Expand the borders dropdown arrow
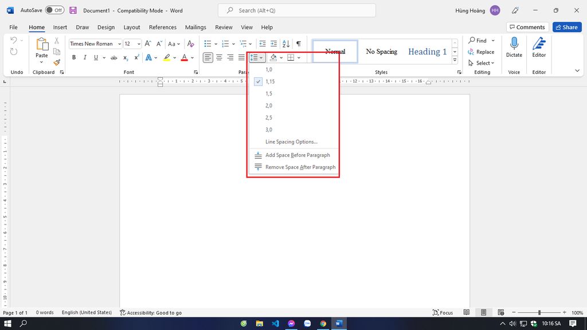 point(299,58)
